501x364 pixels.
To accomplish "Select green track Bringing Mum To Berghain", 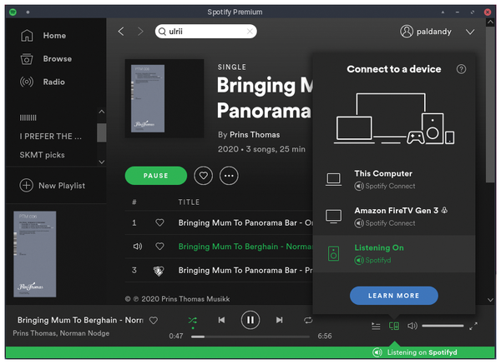I will pyautogui.click(x=245, y=247).
